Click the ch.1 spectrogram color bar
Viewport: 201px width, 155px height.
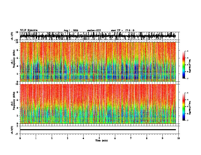pyautogui.click(x=183, y=65)
